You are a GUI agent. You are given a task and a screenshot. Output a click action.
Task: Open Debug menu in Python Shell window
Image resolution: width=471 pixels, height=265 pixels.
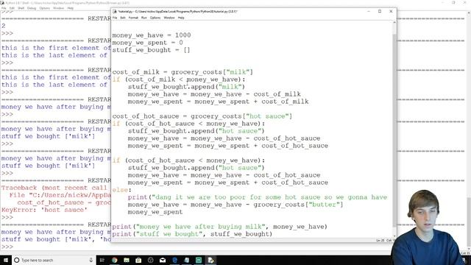tap(32, 8)
